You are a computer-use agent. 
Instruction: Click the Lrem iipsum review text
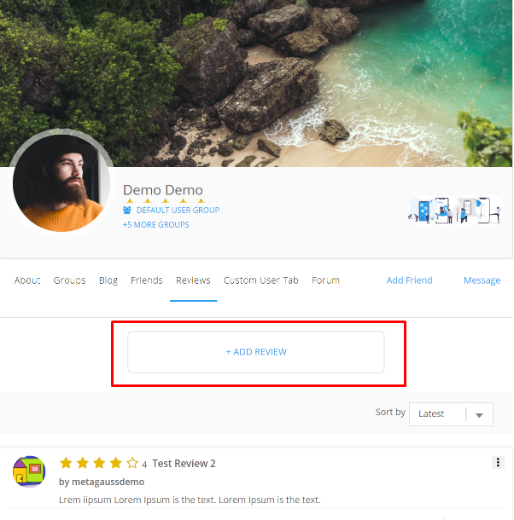[190, 500]
